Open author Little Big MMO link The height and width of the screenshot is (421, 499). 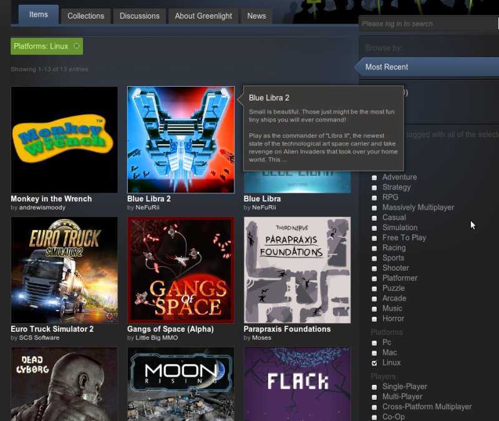coord(157,337)
